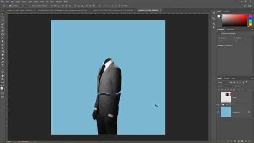The height and width of the screenshot is (143, 254).
Task: Select the Quick Selection tool
Action: (2, 24)
